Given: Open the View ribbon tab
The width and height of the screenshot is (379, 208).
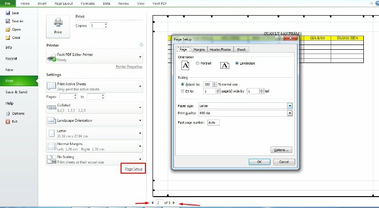Looking at the screenshot, I should pos(141,3).
